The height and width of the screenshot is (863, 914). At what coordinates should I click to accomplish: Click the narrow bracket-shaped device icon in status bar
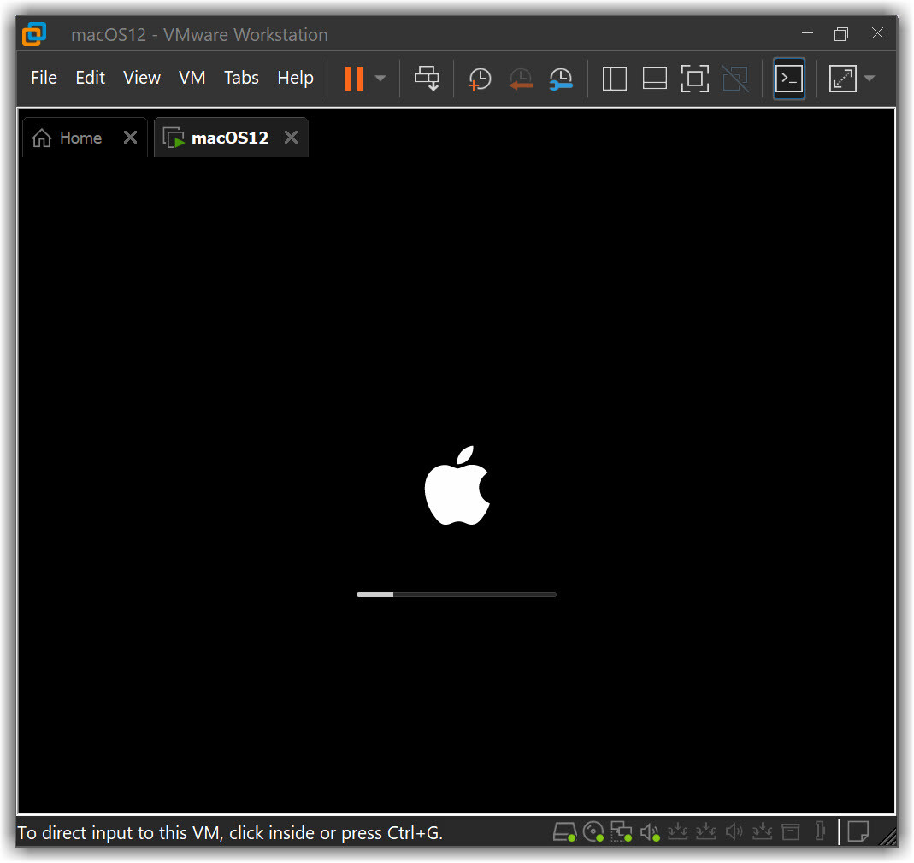tap(820, 831)
